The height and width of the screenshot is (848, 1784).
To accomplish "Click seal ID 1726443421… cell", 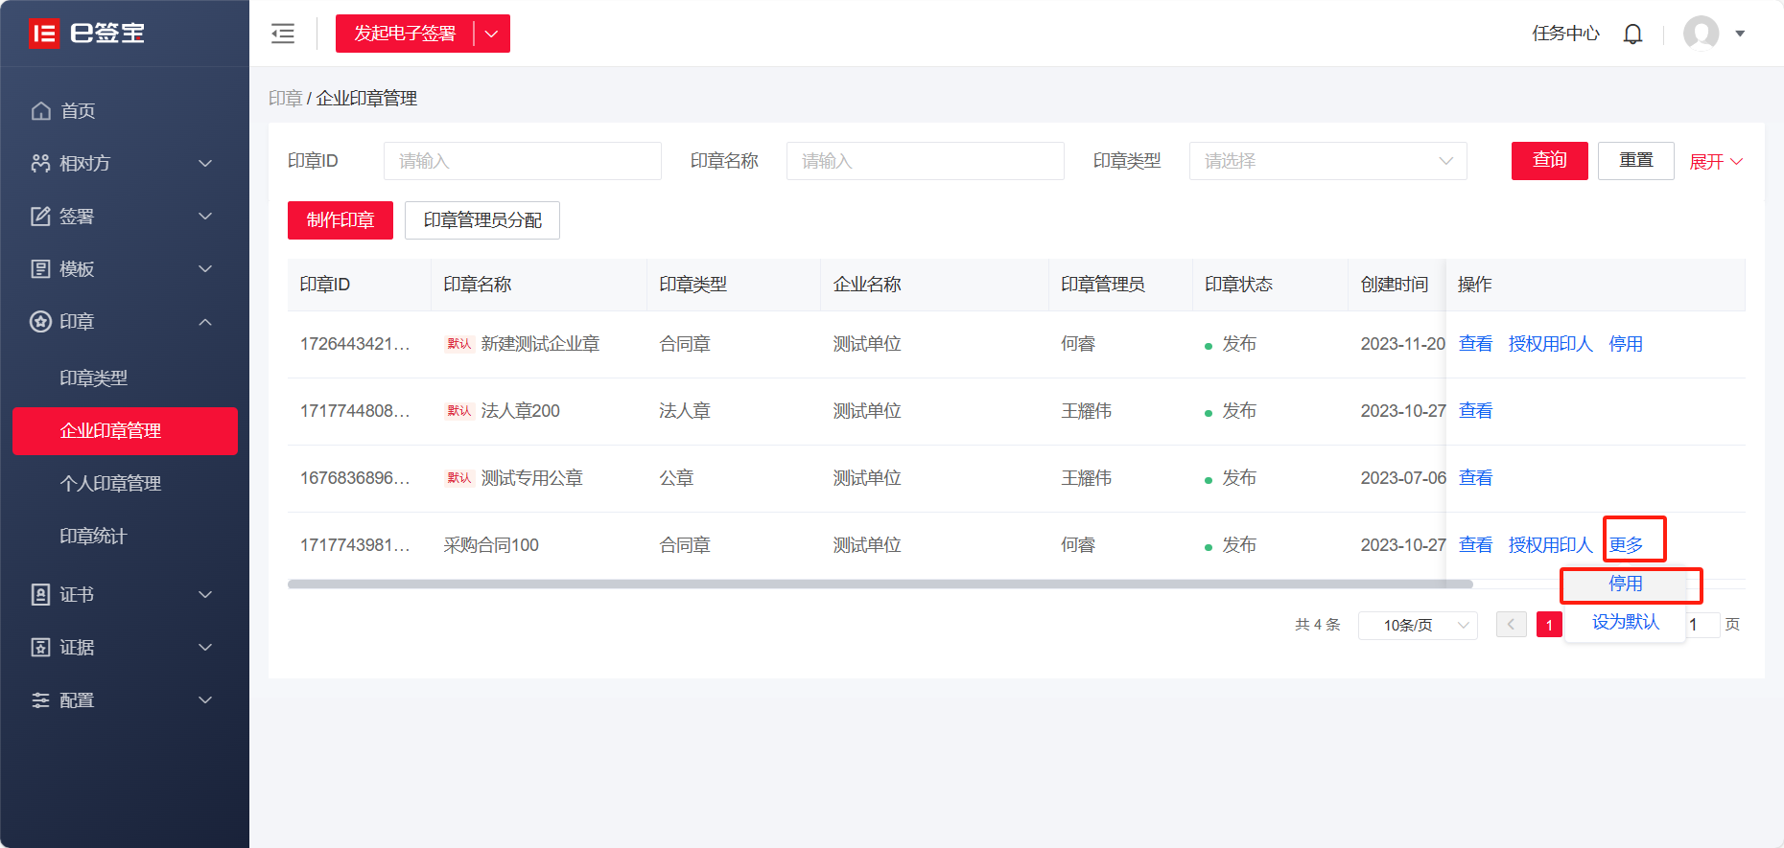I will coord(355,344).
